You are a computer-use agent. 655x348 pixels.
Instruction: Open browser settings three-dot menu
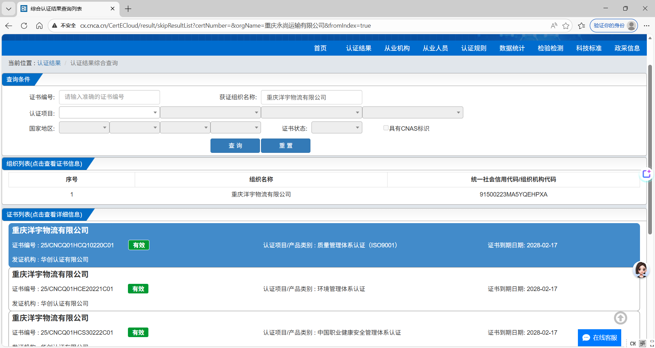(646, 26)
